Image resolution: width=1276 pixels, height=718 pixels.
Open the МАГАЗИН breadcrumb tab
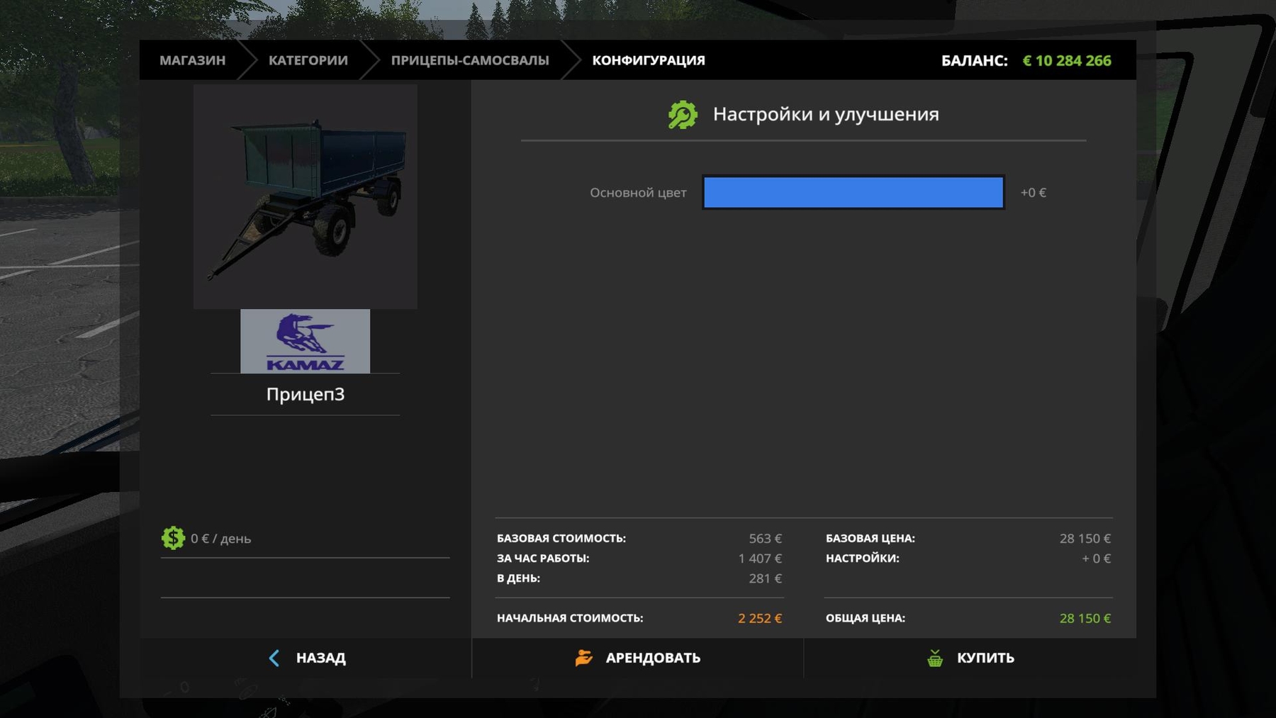(192, 60)
